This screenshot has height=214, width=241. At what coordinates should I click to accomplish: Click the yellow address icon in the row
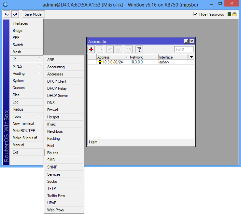100,62
